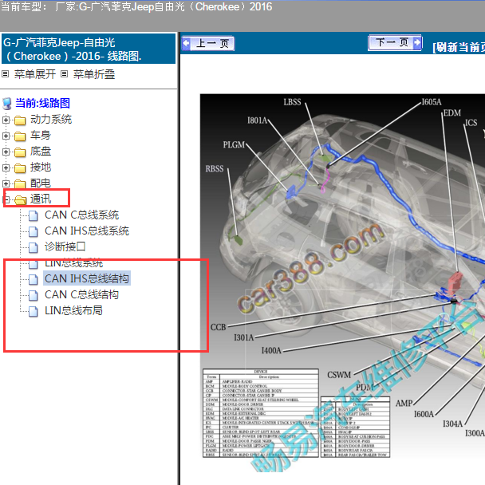This screenshot has height=485, width=485.
Task: Click the CCB label in the diagram
Action: click(218, 327)
